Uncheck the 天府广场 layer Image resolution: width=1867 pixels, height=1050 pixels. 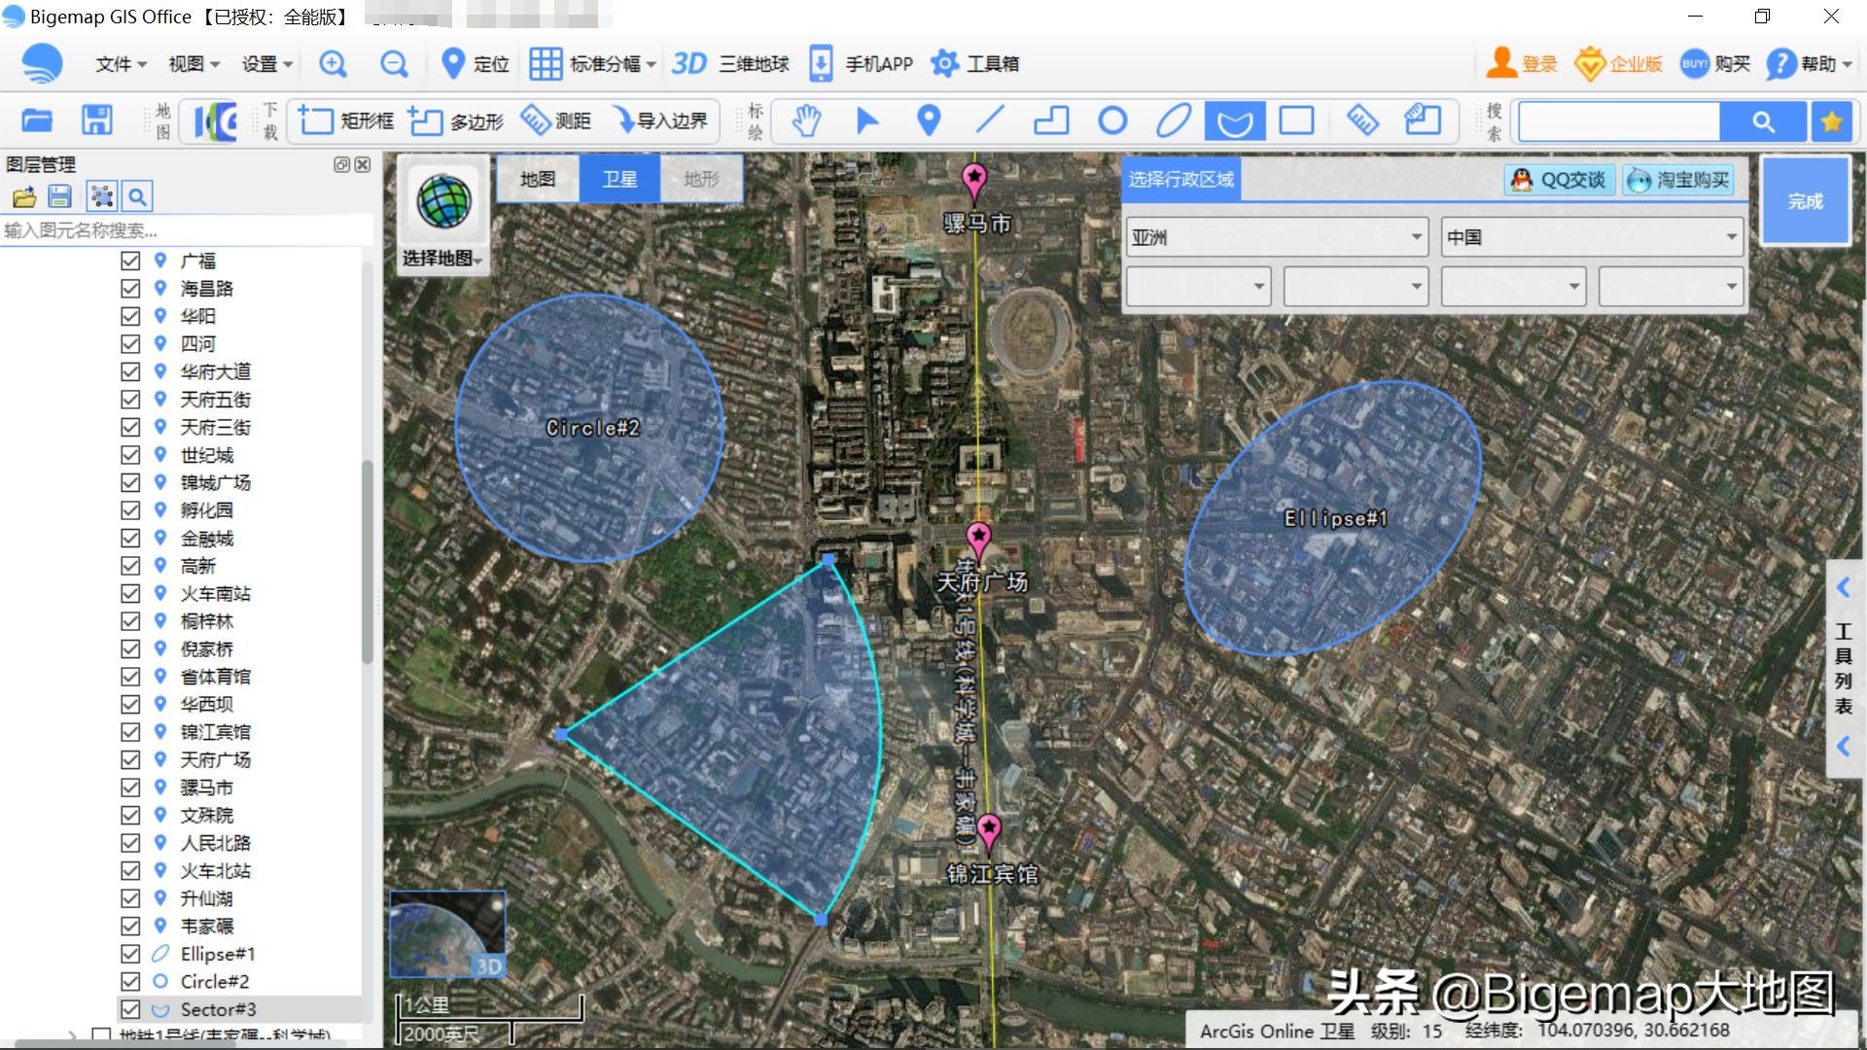[x=132, y=759]
